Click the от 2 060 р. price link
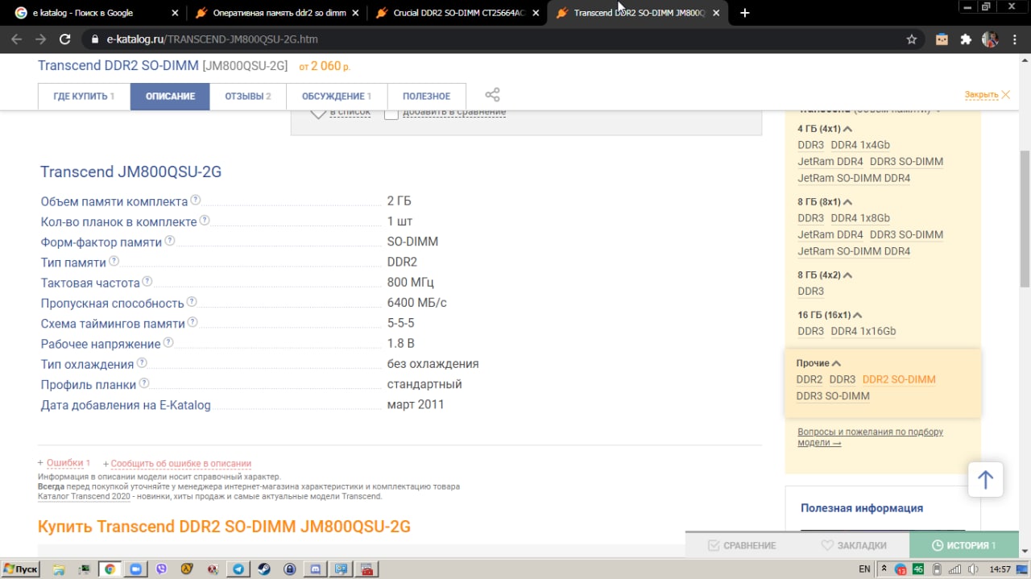This screenshot has width=1031, height=579. 325,67
